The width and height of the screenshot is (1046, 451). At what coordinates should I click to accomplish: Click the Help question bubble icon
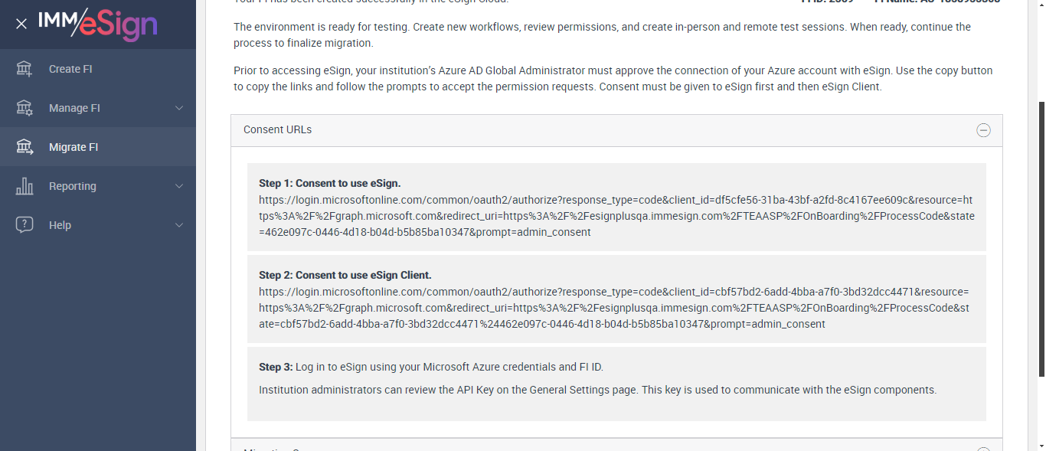pos(25,225)
